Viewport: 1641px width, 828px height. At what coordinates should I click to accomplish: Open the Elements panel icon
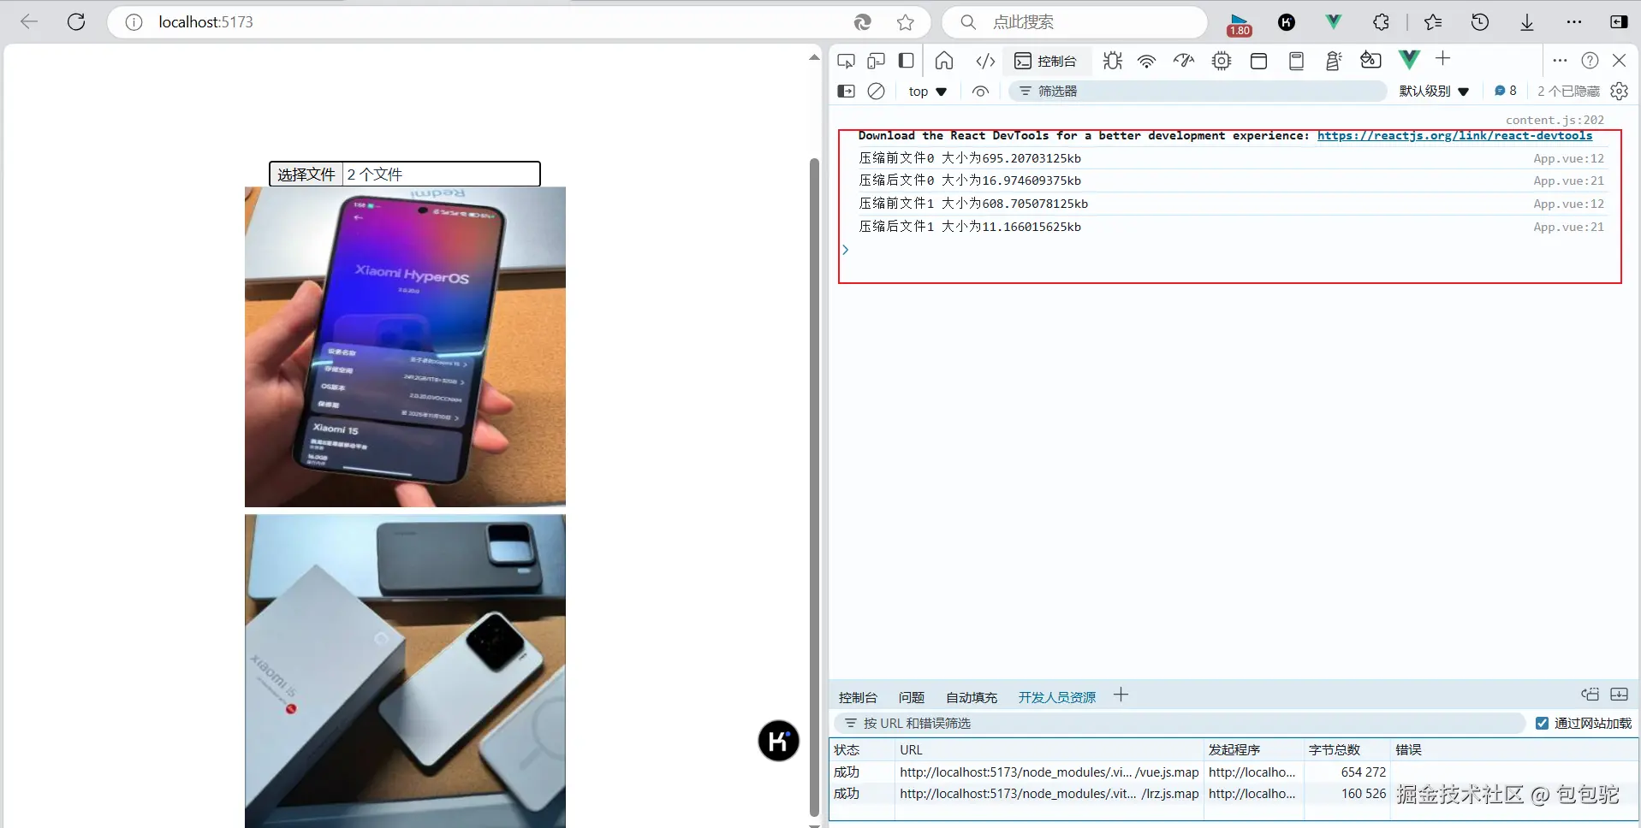coord(985,61)
